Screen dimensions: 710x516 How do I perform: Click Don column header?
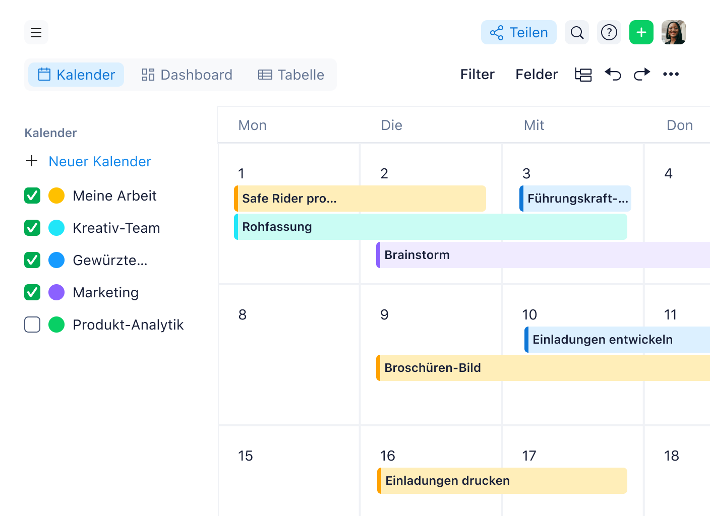coord(680,125)
